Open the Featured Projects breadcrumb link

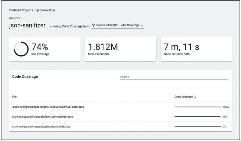21,10
